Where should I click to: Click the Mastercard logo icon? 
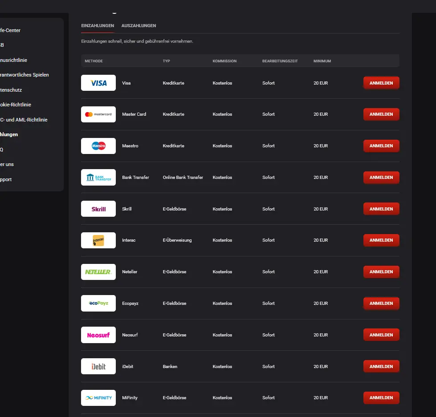pos(98,114)
